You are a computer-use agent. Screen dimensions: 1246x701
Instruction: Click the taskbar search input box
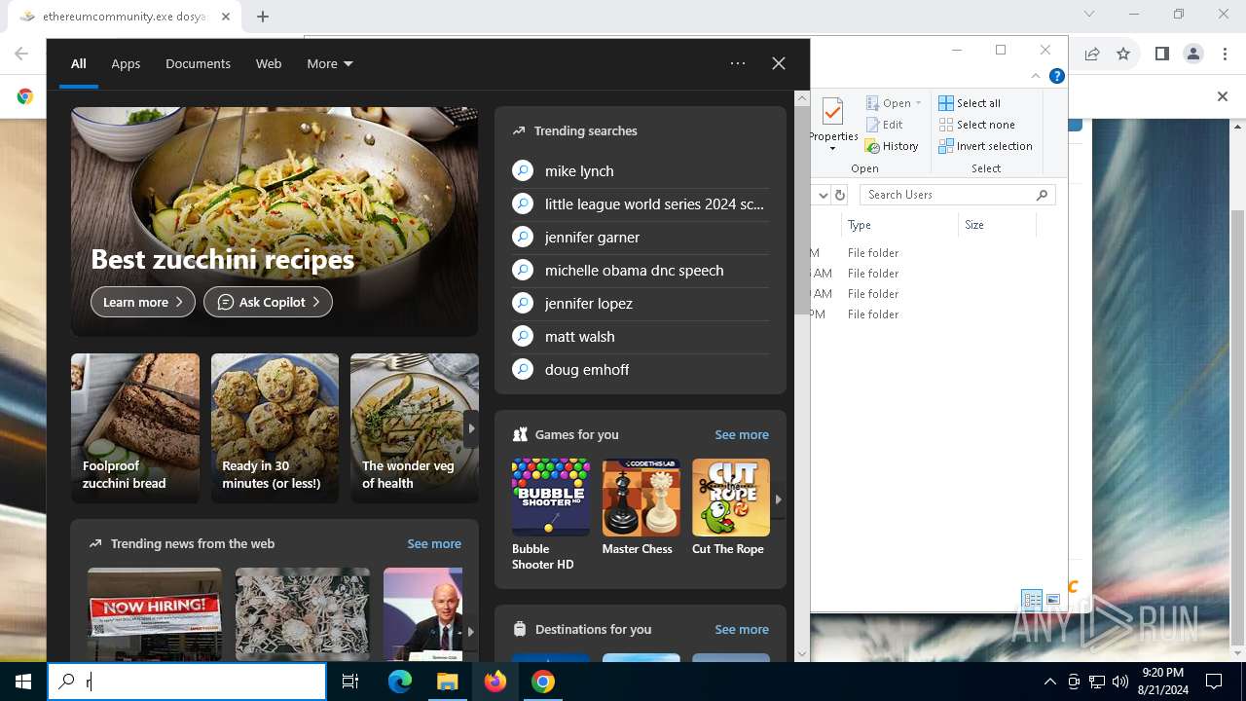187,682
